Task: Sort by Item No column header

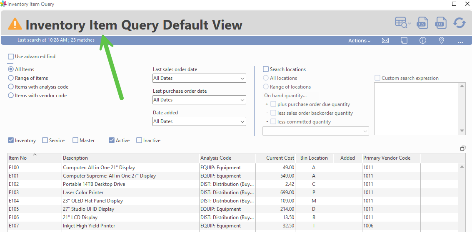Action: tap(35, 158)
